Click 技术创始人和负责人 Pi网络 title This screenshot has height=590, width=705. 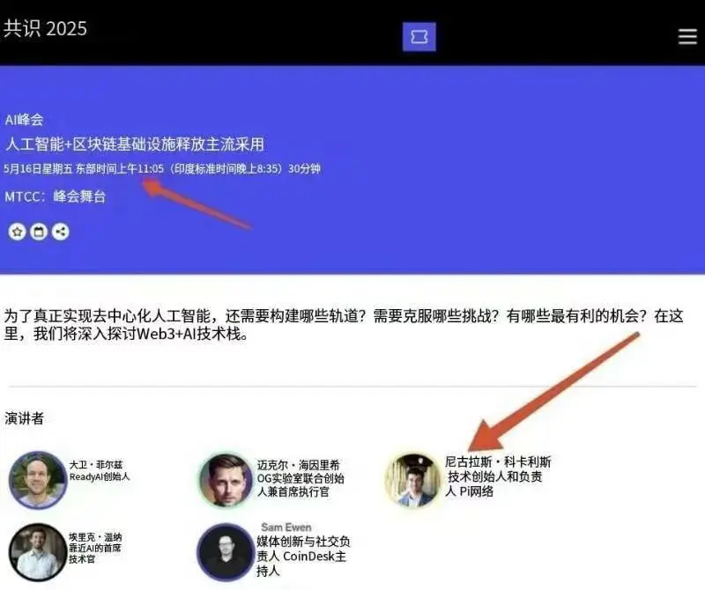[x=494, y=483]
